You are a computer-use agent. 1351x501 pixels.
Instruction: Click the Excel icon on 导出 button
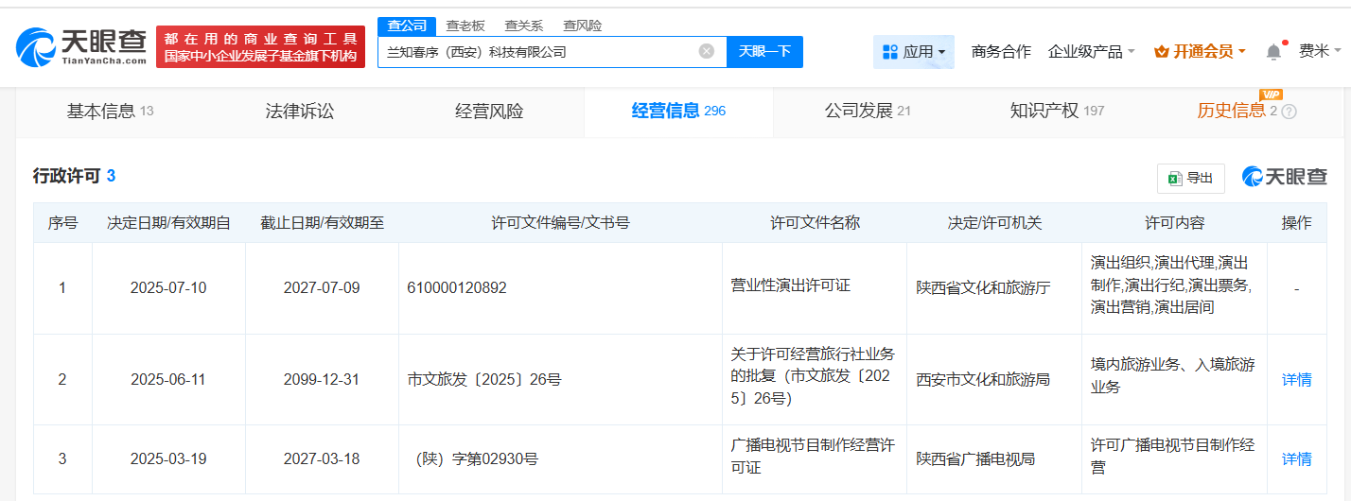pos(1175,178)
